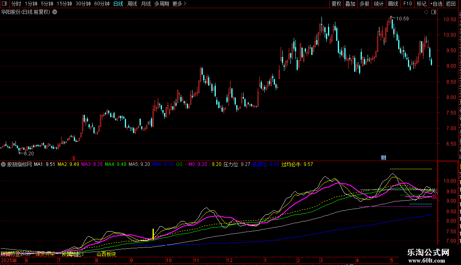Image resolution: width=461 pixels, height=265 pixels.
Task: Click the 10.59 high price label
Action: [402, 19]
